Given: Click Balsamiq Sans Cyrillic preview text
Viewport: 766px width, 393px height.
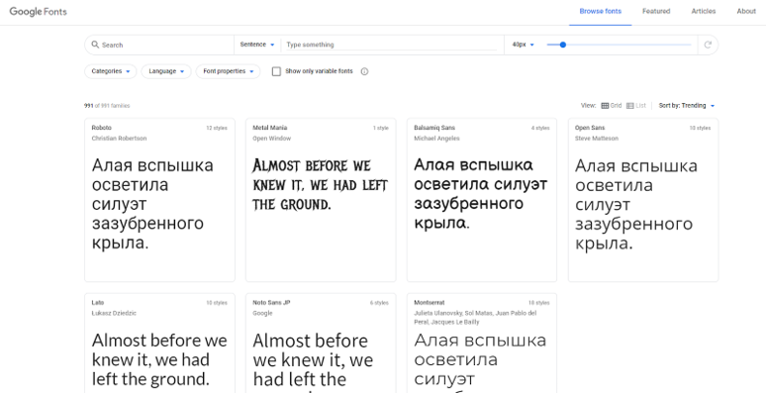Looking at the screenshot, I should [481, 194].
